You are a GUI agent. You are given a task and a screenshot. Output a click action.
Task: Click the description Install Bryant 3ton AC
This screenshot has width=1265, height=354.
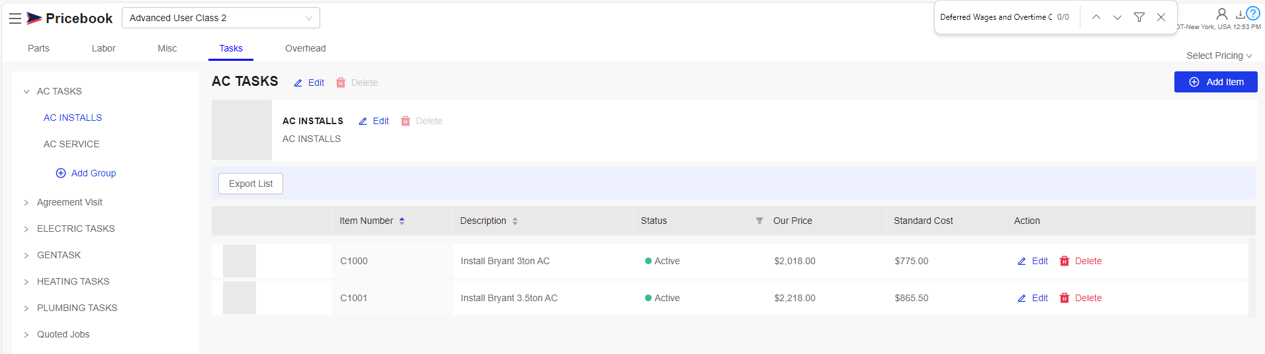click(505, 261)
